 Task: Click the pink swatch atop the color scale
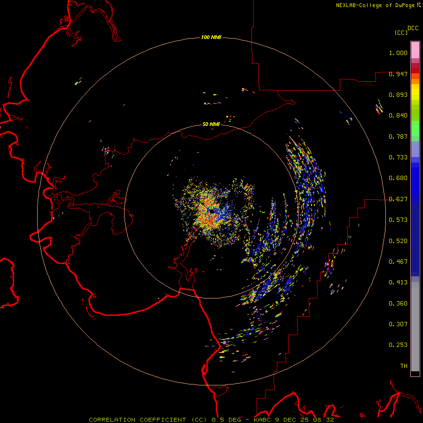click(415, 50)
